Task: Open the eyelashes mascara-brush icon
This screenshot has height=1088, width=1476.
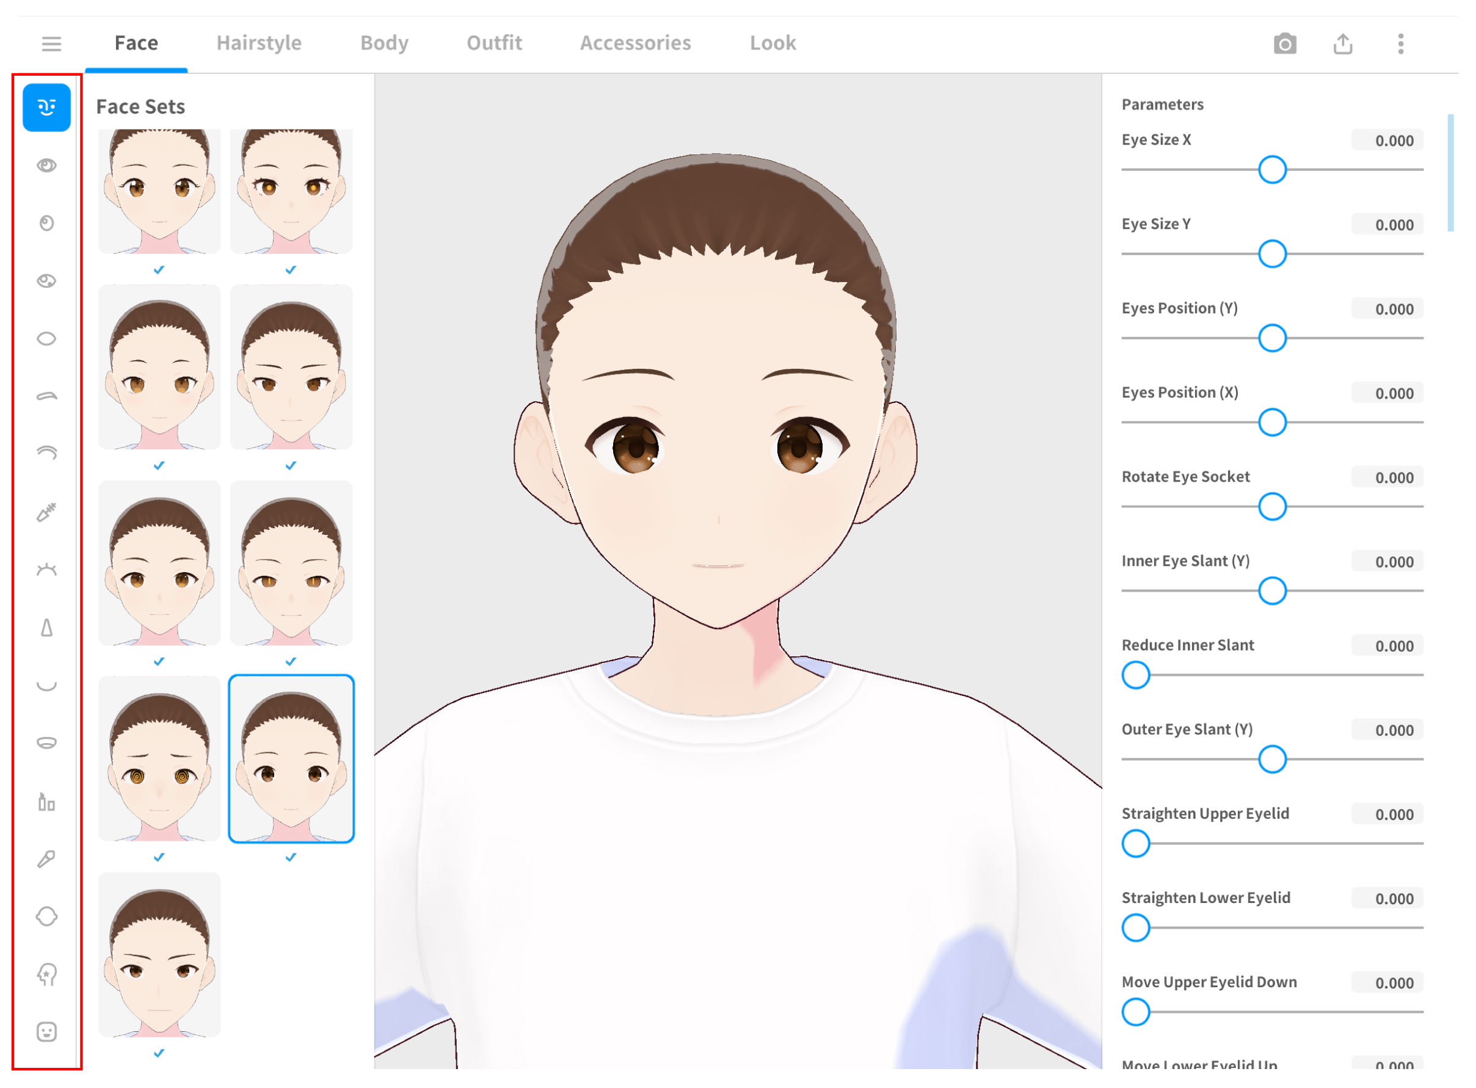Action: point(46,512)
